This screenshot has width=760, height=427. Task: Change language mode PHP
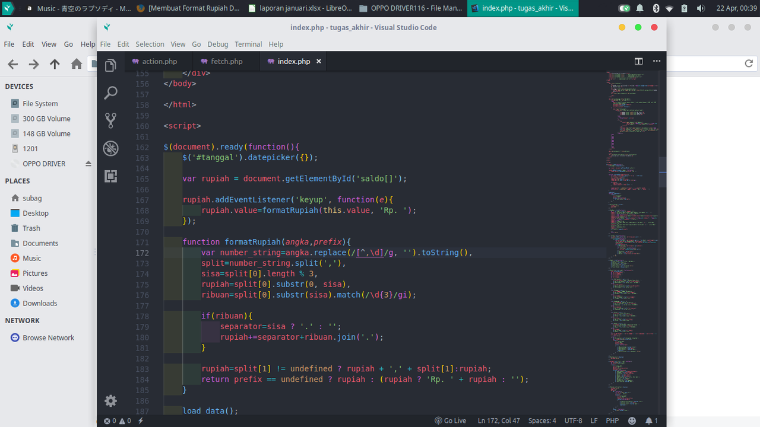point(612,420)
